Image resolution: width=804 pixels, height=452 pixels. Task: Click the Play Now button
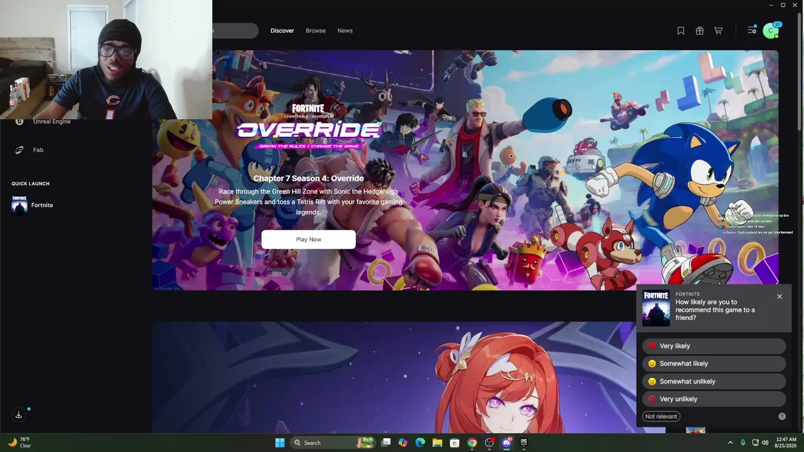[x=308, y=239]
